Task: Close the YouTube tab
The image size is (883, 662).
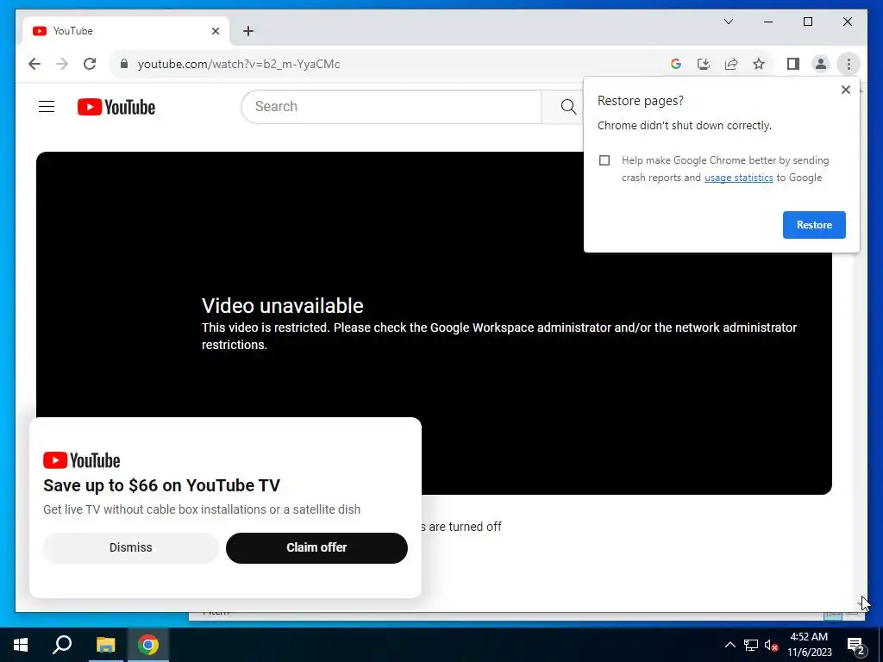Action: 215,31
